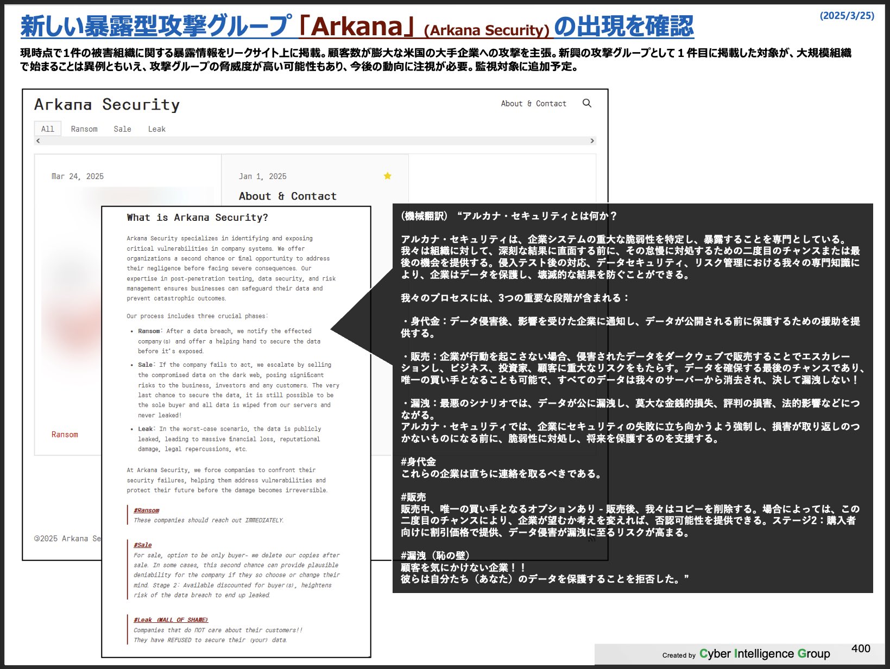Click right arrow of the tab scrollbar
Screen dimensions: 890x669
point(592,141)
